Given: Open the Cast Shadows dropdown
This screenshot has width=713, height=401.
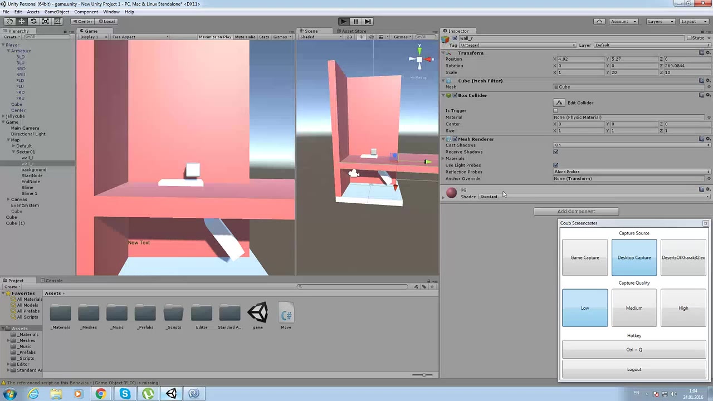Looking at the screenshot, I should point(632,145).
